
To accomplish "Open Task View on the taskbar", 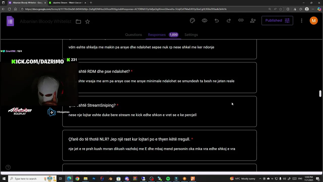I will tap(61, 179).
